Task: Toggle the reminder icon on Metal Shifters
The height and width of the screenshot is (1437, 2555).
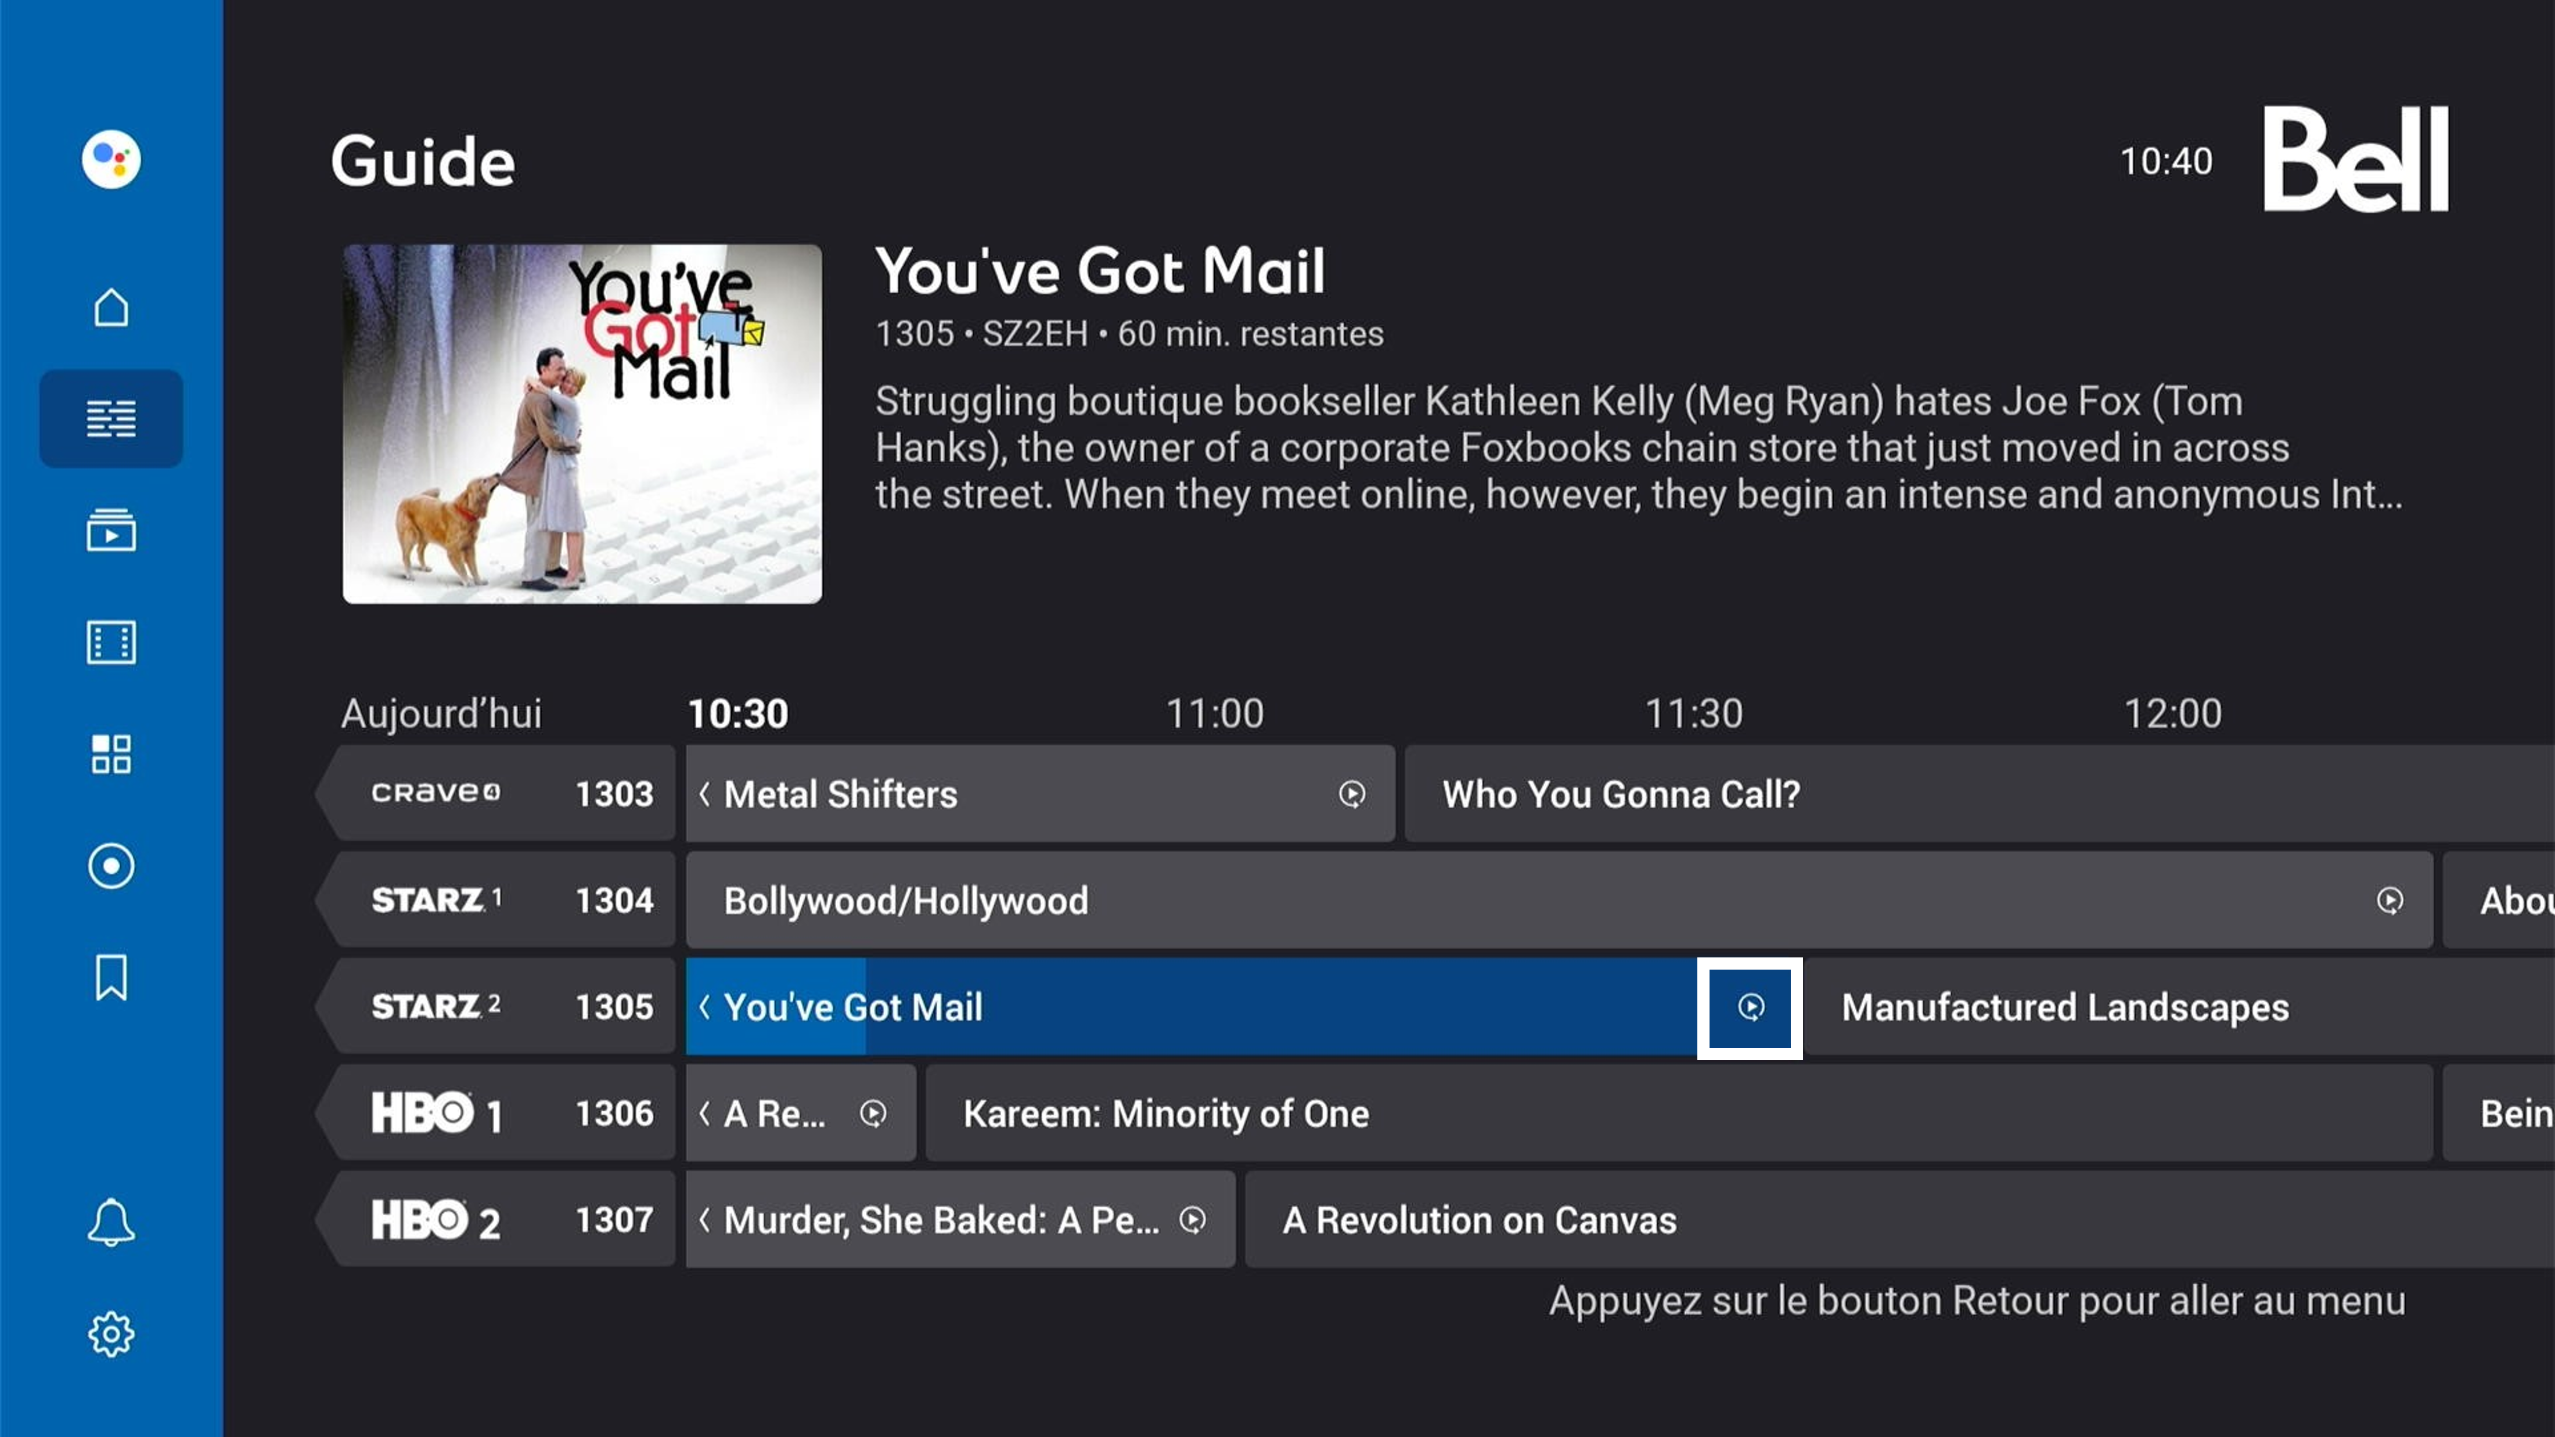Action: tap(1351, 793)
